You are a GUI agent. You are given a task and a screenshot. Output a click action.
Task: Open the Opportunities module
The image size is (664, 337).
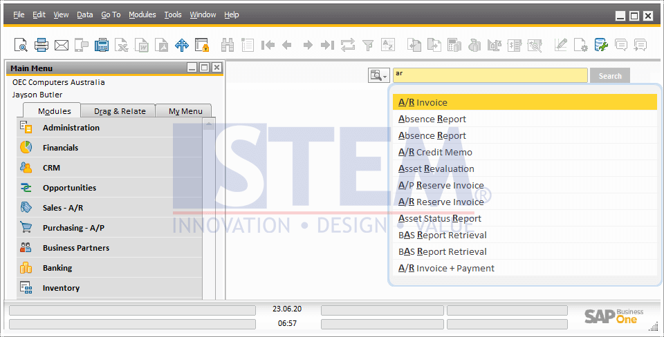[109, 188]
